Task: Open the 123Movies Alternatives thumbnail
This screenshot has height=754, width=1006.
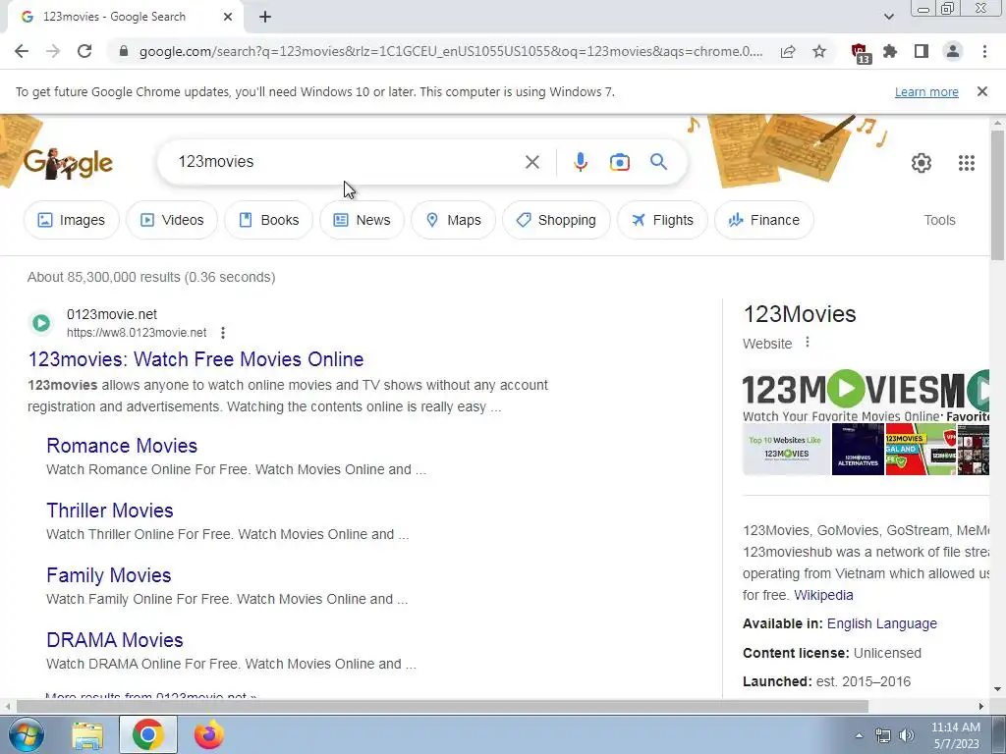Action: 858,449
